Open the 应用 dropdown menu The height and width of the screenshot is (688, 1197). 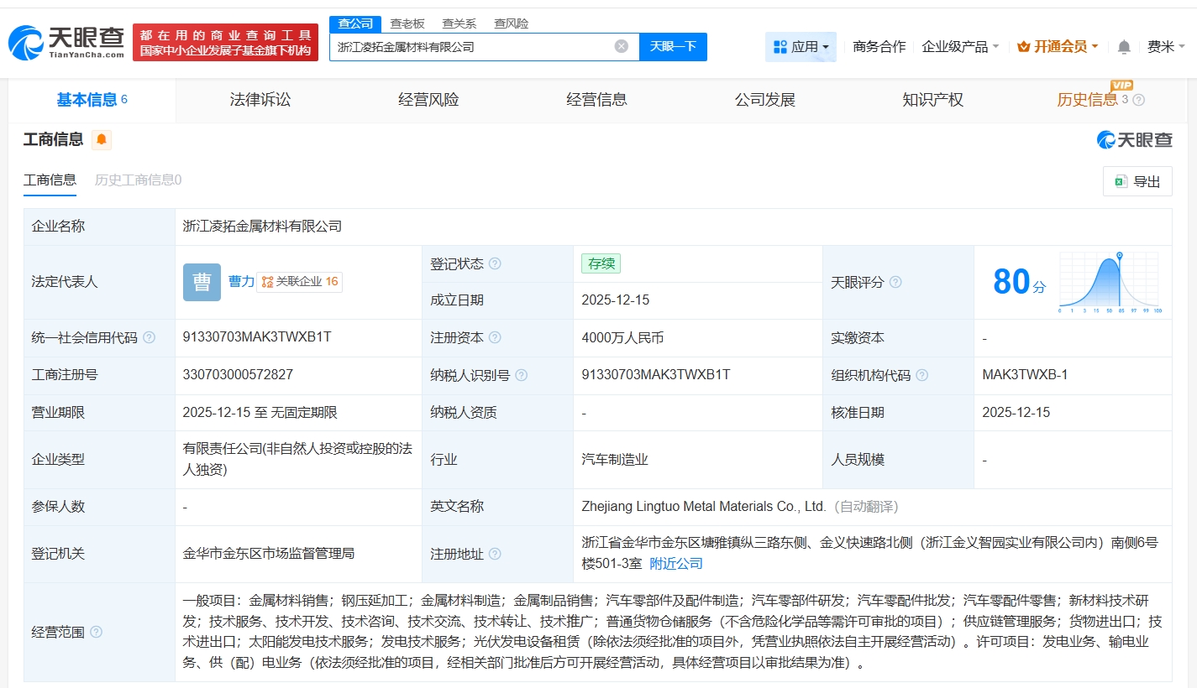click(x=800, y=47)
